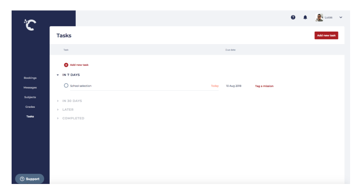
Task: Select Tasks in the sidebar
Action: pyautogui.click(x=30, y=117)
